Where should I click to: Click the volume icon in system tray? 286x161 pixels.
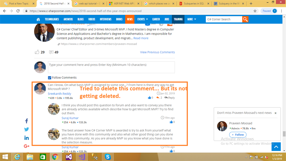tap(266, 157)
